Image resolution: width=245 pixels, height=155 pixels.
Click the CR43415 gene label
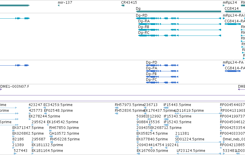pos(129,3)
